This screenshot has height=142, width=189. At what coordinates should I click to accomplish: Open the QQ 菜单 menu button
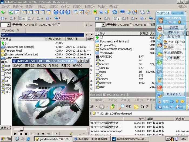pos(164,107)
